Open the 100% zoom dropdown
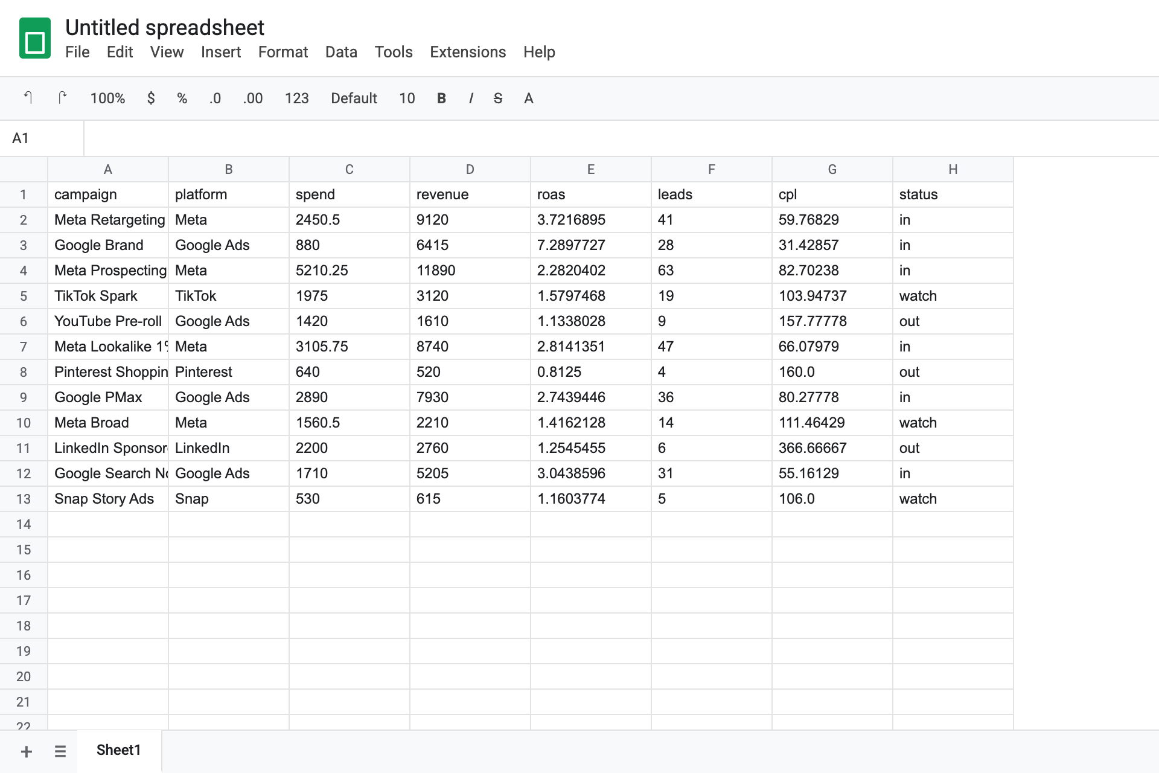 (107, 98)
